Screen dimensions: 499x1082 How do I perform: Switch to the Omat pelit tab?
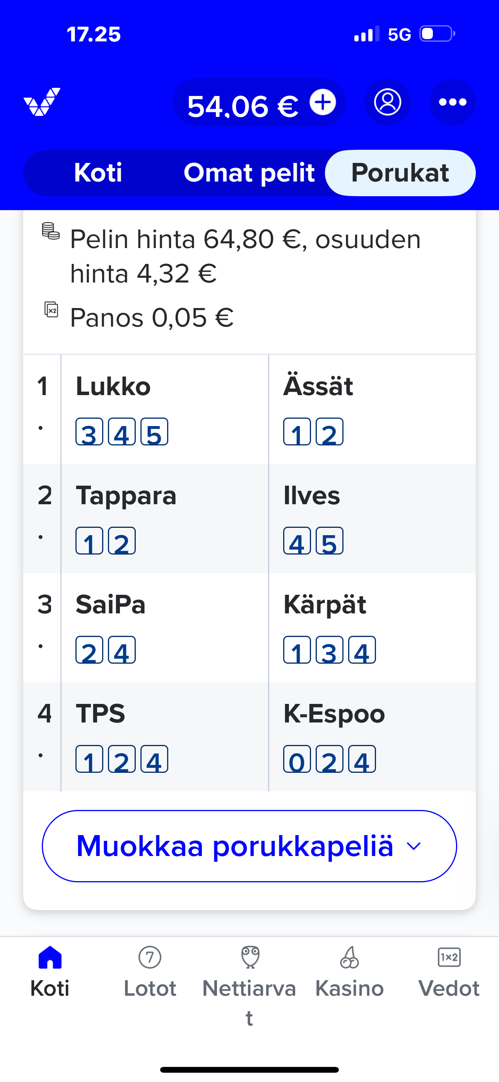click(249, 173)
